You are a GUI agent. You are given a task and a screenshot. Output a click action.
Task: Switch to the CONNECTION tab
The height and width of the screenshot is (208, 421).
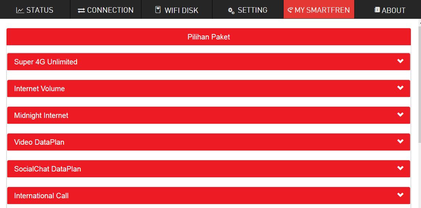(110, 10)
